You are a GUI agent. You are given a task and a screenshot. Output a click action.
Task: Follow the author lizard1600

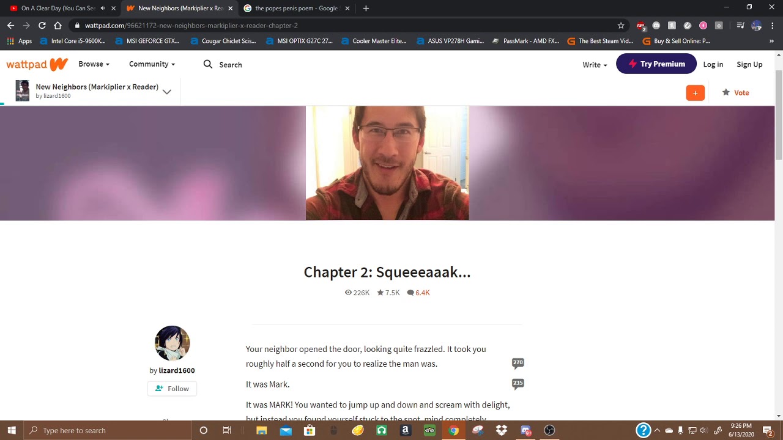[x=172, y=389]
